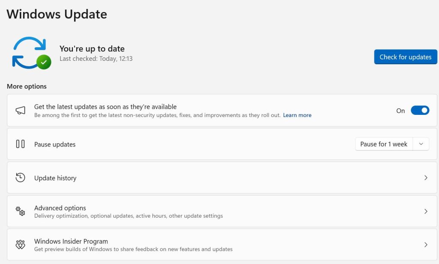Click the green checkmark status badge
Viewport: 439px width, 264px height.
point(44,62)
